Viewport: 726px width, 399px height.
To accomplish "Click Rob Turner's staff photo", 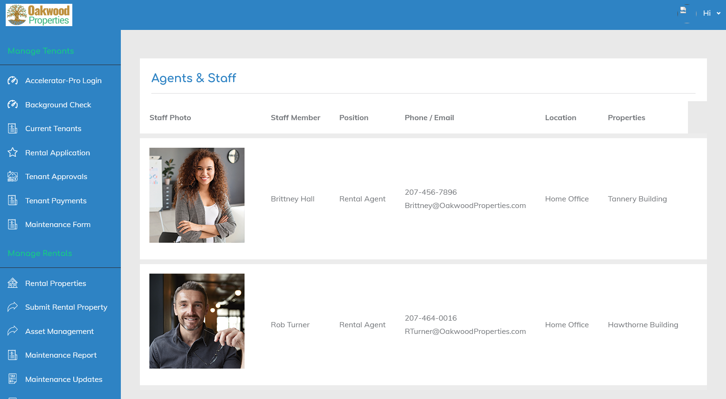I will (x=197, y=321).
